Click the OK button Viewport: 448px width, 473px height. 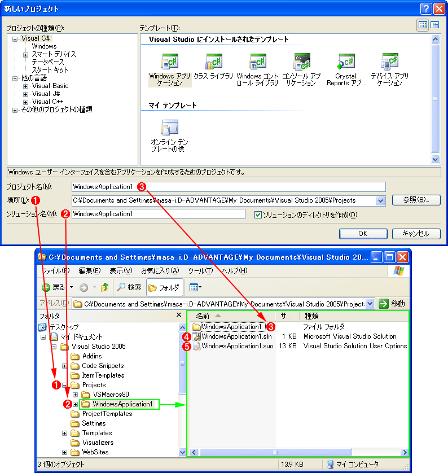(x=363, y=234)
